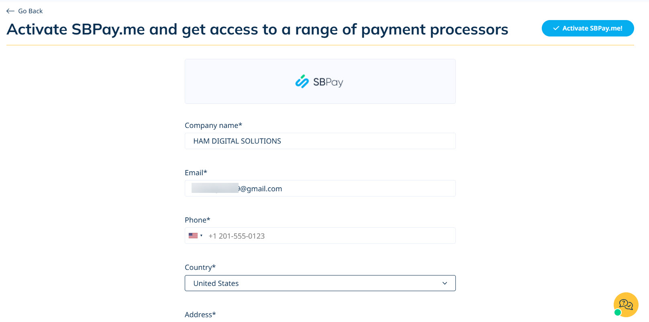Select the HAM DIGITAL SOLUTIONS text
This screenshot has height=322, width=649.
(237, 141)
